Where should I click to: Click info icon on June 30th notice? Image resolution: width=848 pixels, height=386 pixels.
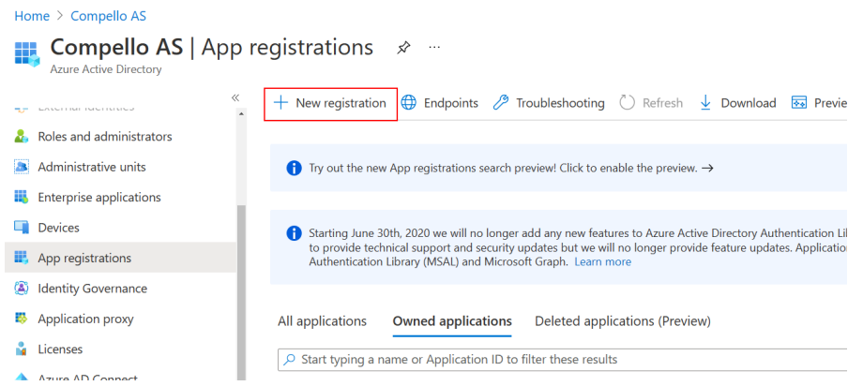(x=294, y=234)
